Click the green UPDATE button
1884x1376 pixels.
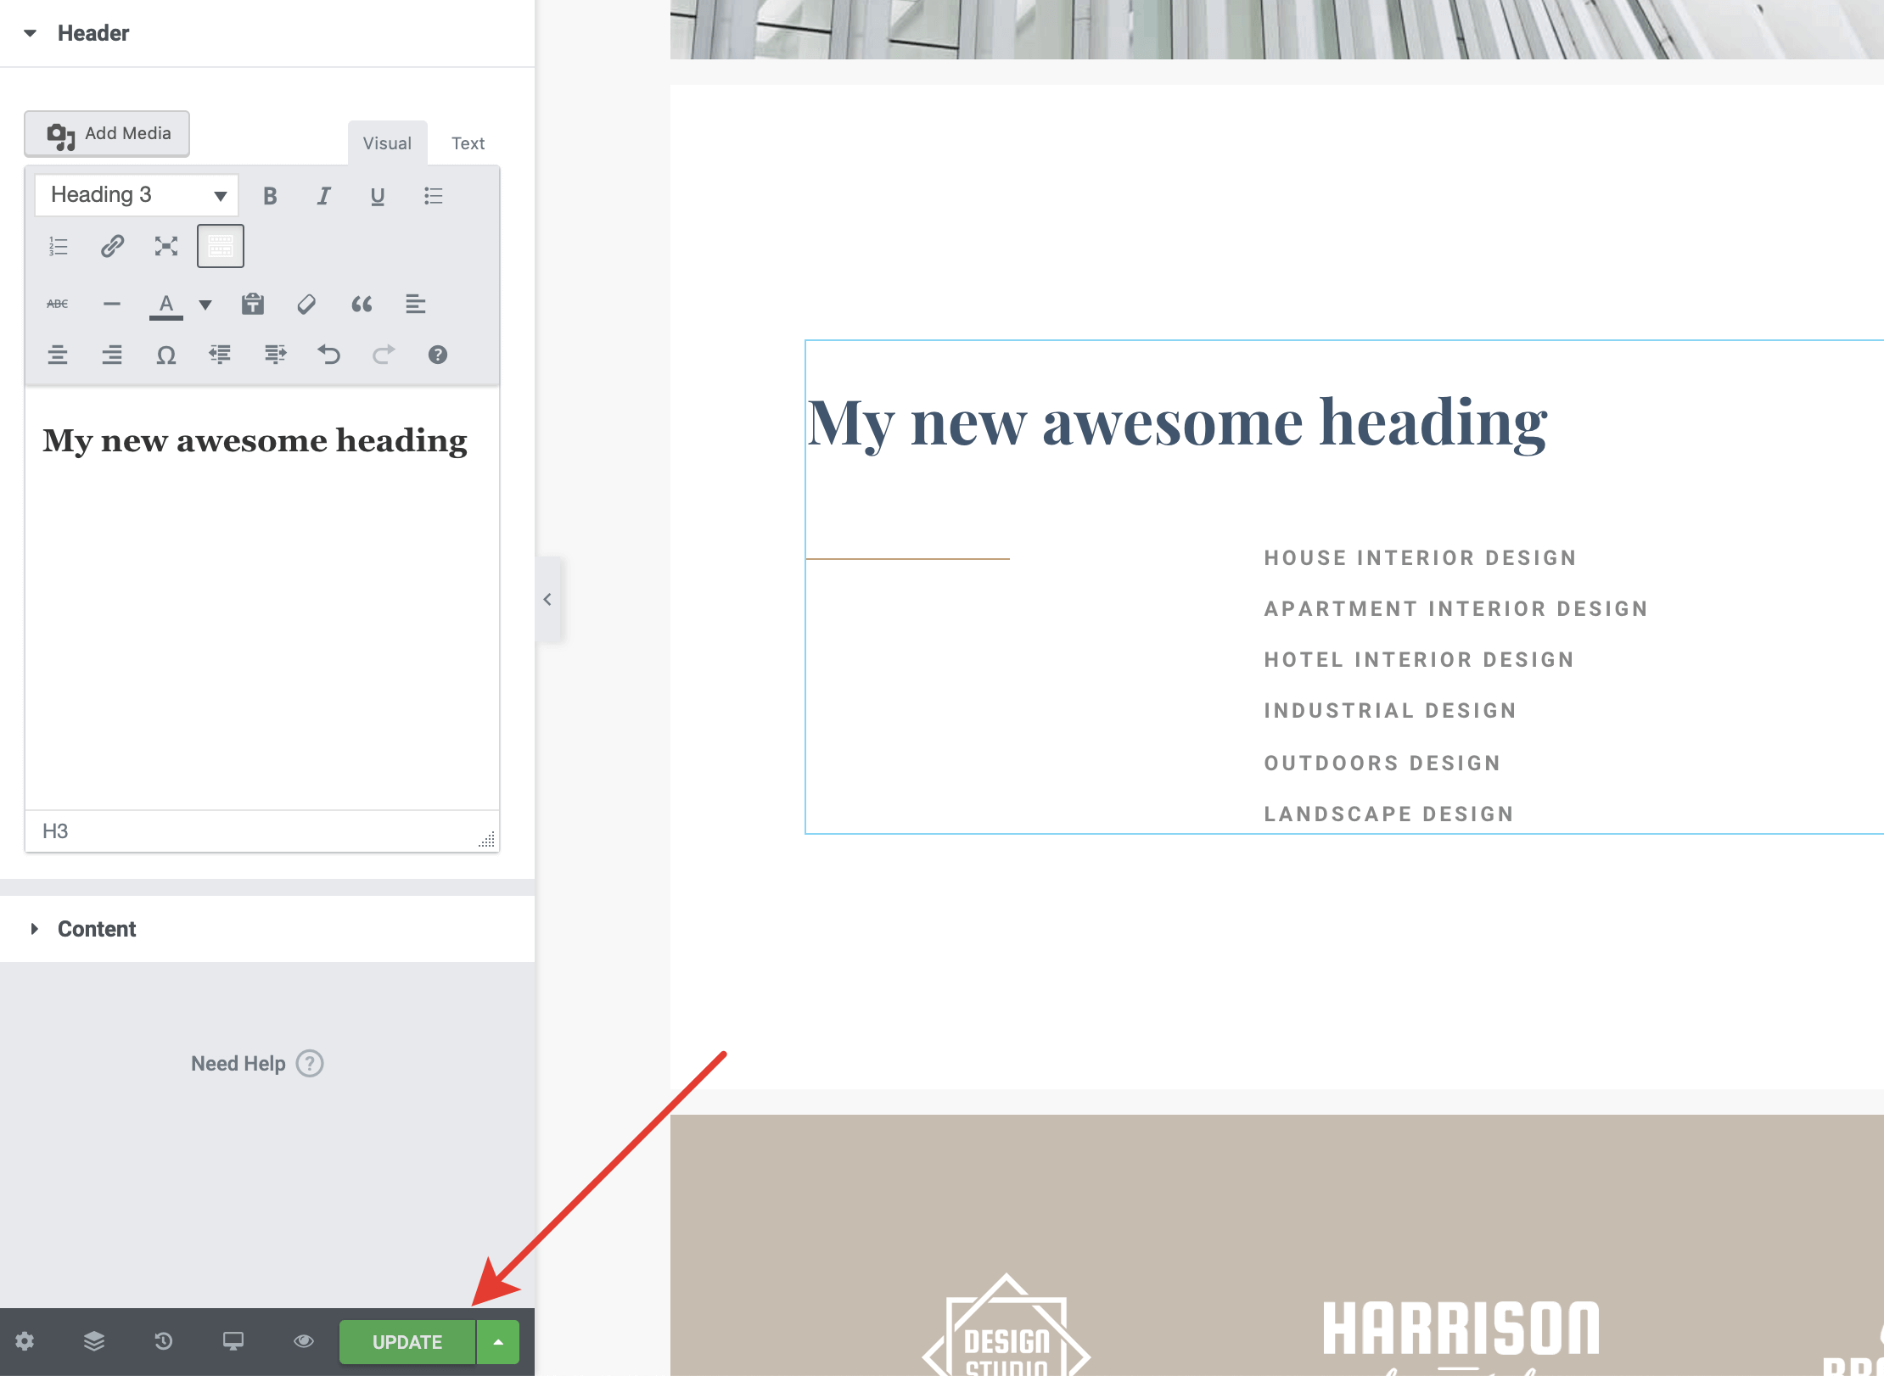click(407, 1342)
